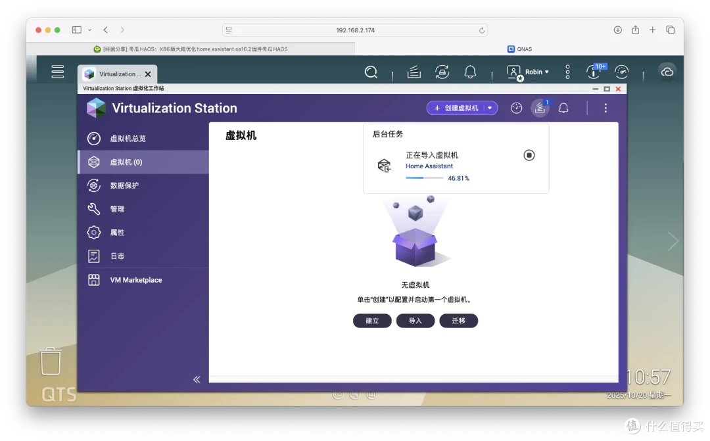The height and width of the screenshot is (441, 710).
Task: Go back in Safari
Action: click(x=105, y=30)
